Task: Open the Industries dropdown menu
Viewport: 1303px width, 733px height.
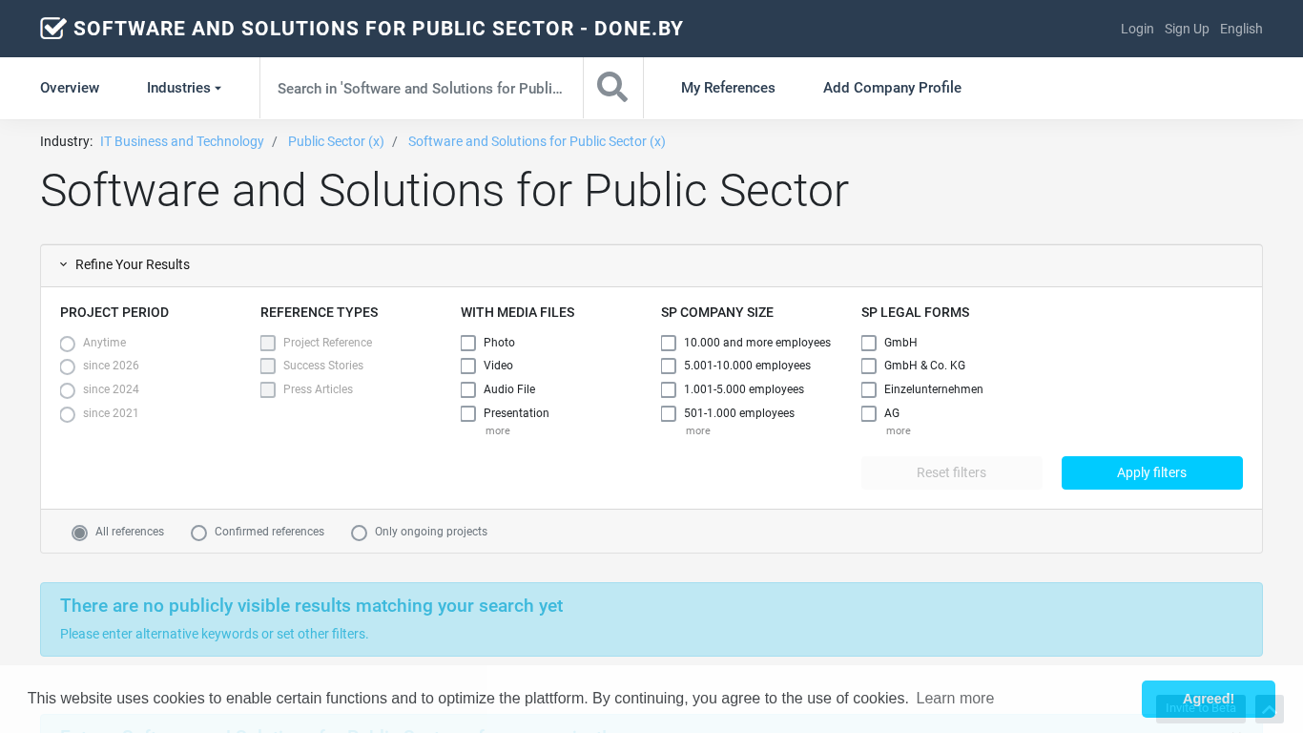Action: click(184, 88)
